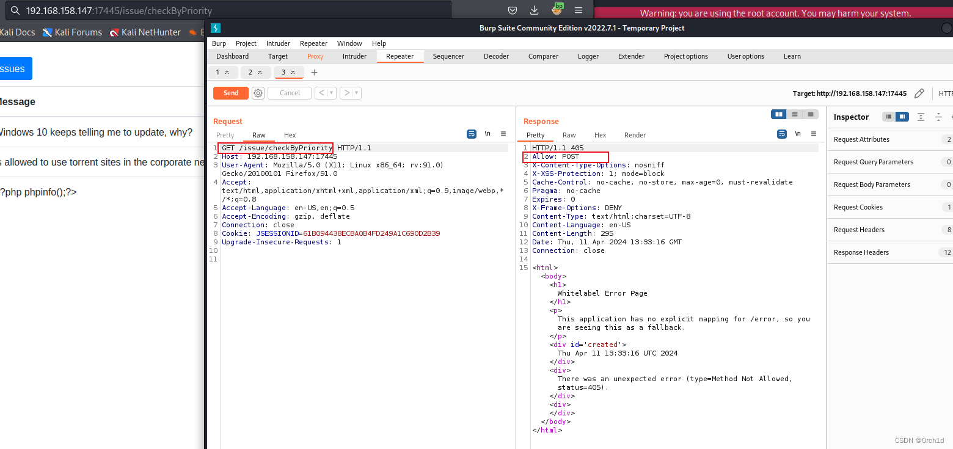Go to previous request in history
Viewport: 953px width, 449px height.
321,93
